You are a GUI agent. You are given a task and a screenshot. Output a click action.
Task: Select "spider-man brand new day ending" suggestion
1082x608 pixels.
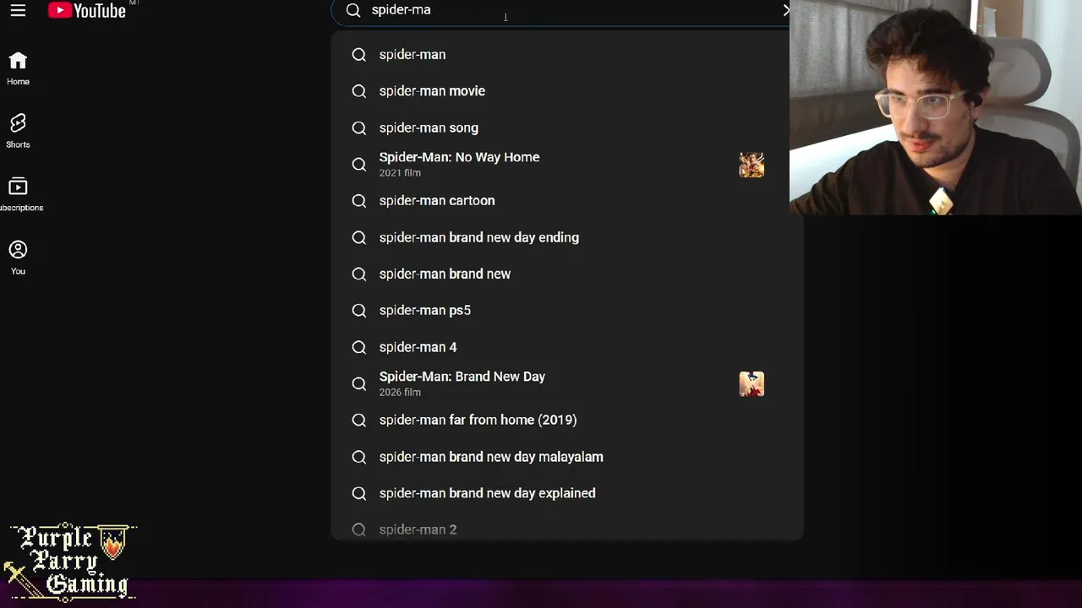566,237
